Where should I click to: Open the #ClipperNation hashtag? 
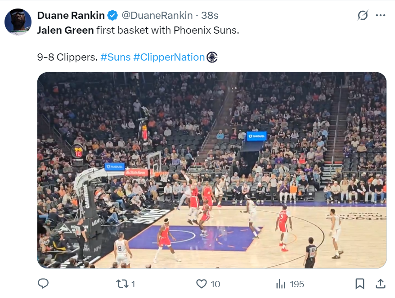pos(169,57)
